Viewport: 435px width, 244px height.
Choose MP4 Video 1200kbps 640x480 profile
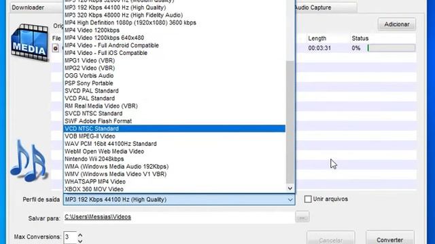click(174, 38)
